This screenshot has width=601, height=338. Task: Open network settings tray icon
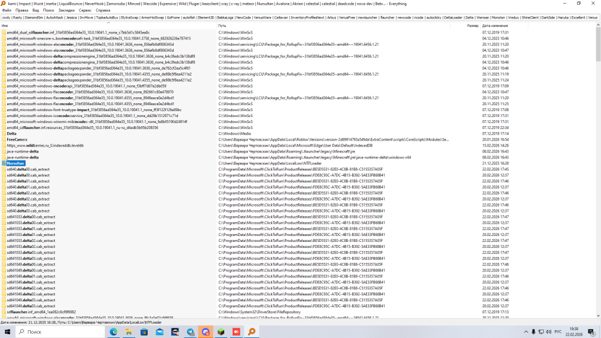click(541, 332)
